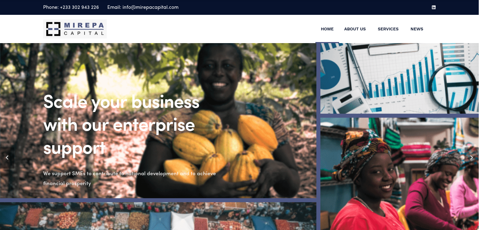Click the woman holding cocoa pods photo
This screenshot has height=230, width=483.
tap(158, 120)
